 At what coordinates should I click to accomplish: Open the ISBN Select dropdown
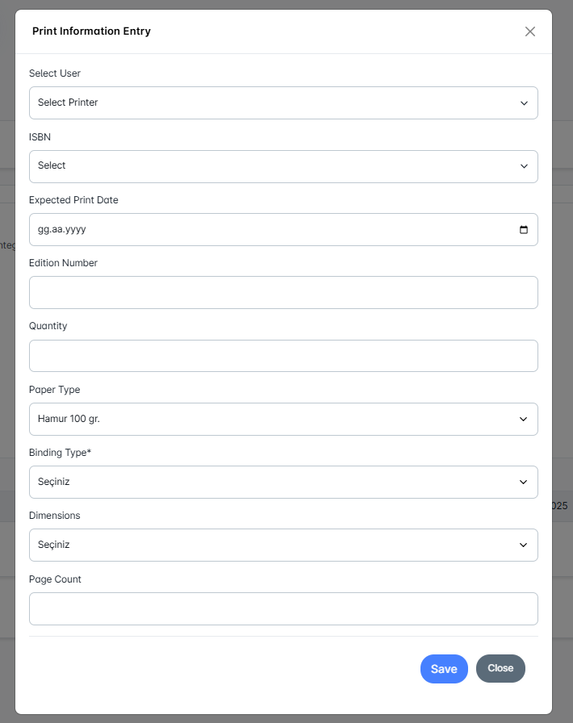tap(282, 166)
